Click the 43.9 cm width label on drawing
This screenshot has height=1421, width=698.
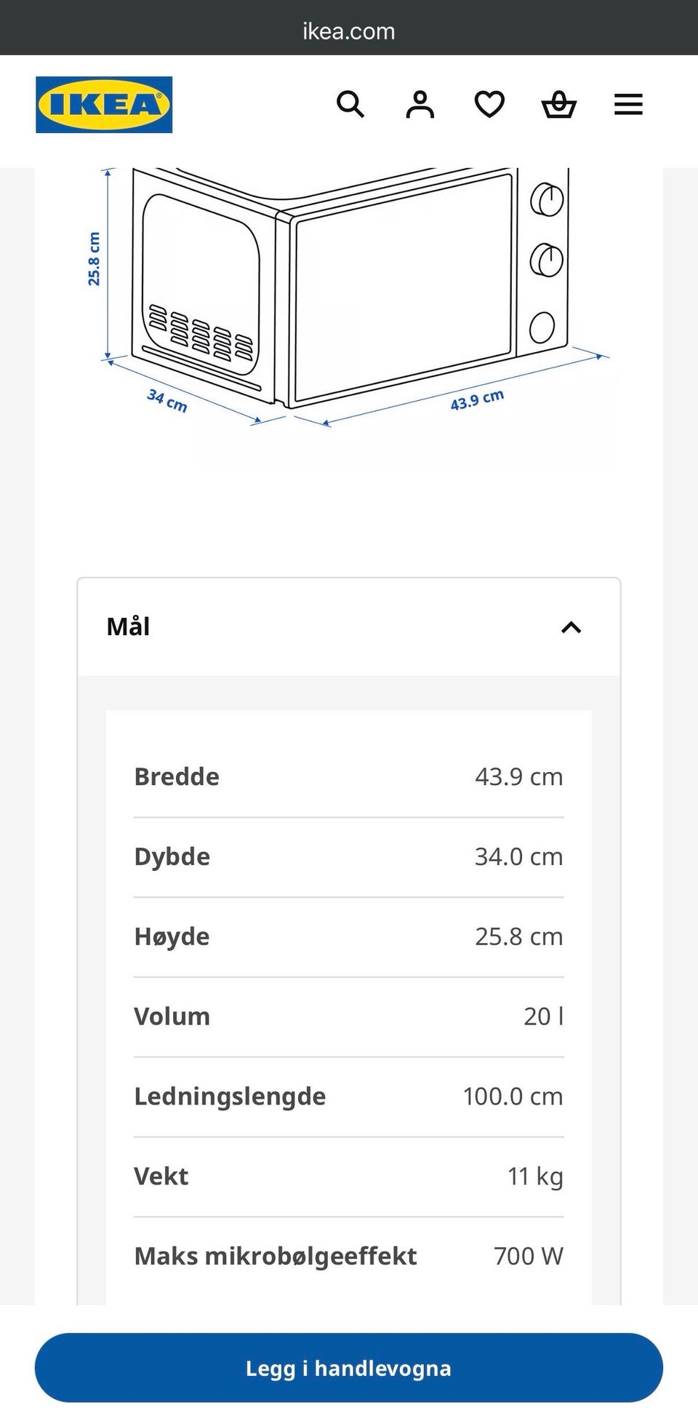pos(477,400)
